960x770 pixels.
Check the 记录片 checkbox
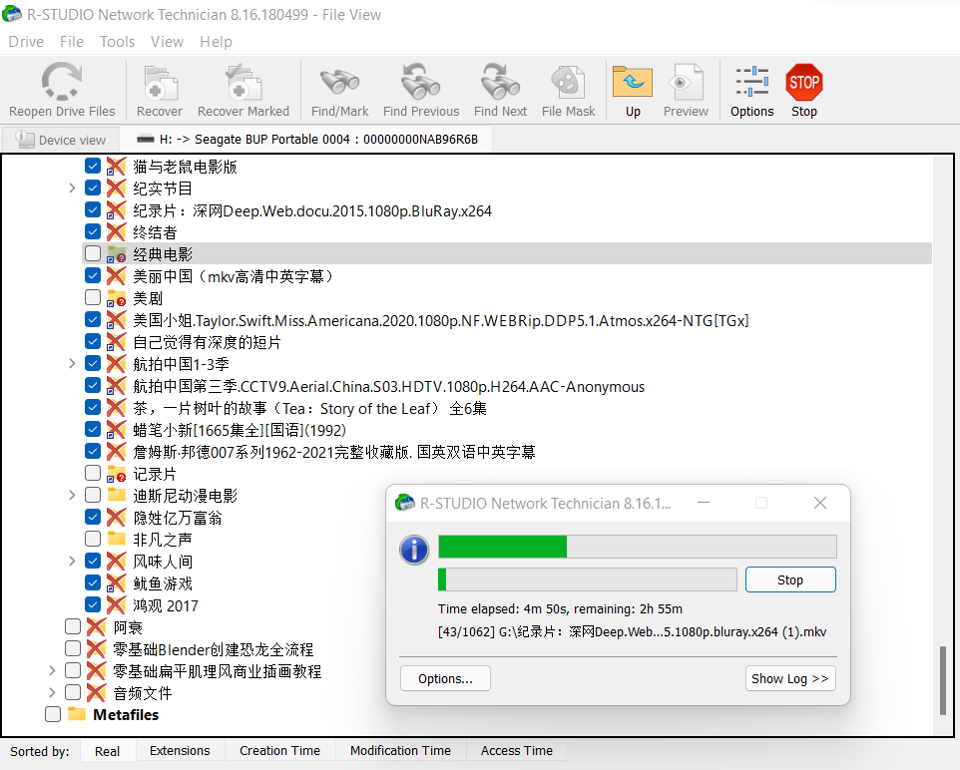[93, 473]
